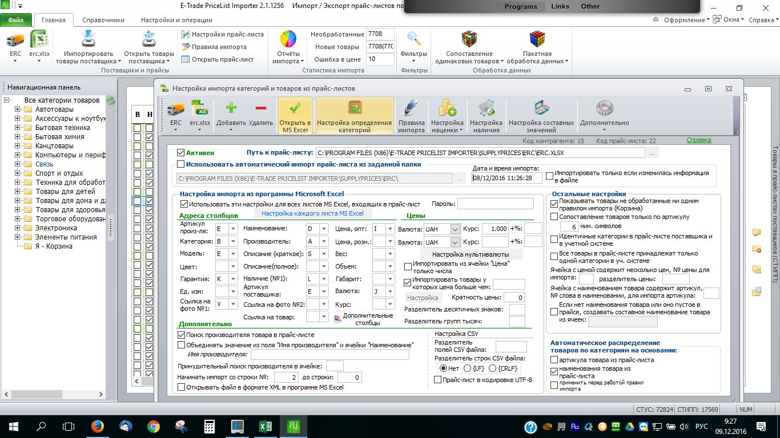The width and height of the screenshot is (780, 438).
Task: Click the first Курс value field
Action: point(495,229)
